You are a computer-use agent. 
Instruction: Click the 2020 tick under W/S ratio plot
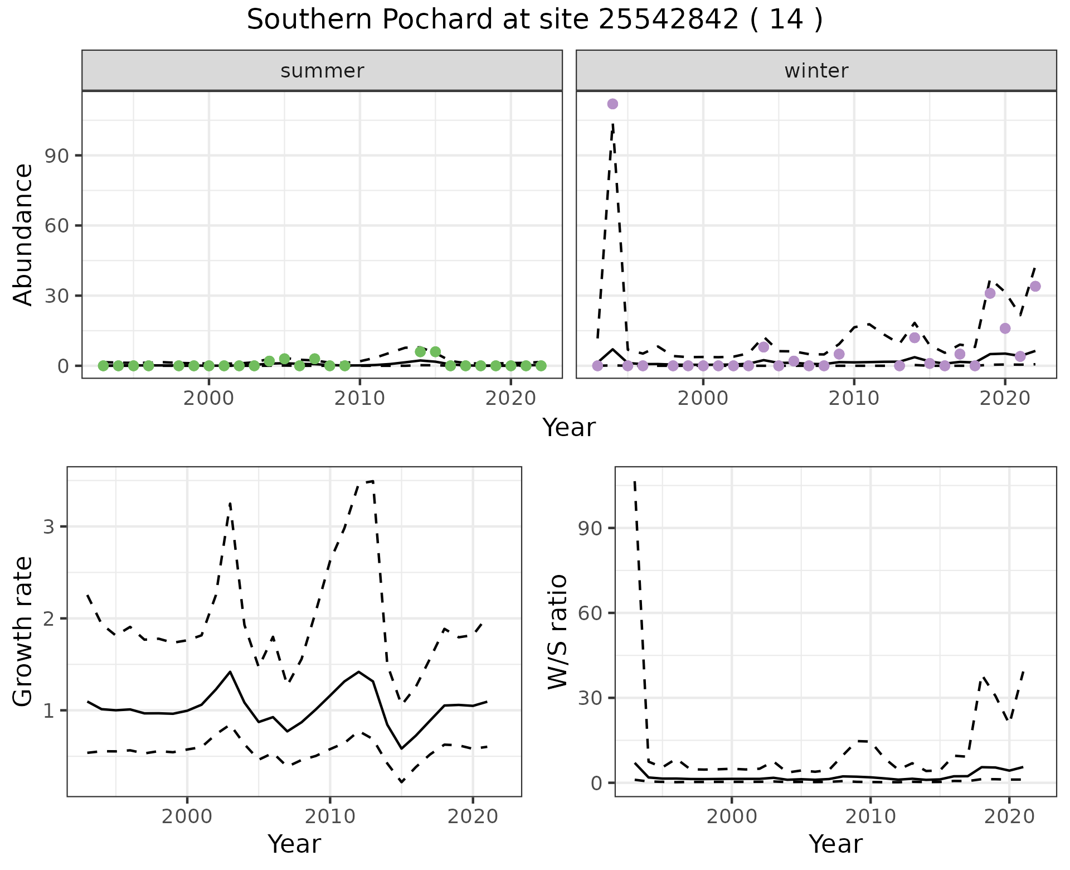tap(1009, 817)
